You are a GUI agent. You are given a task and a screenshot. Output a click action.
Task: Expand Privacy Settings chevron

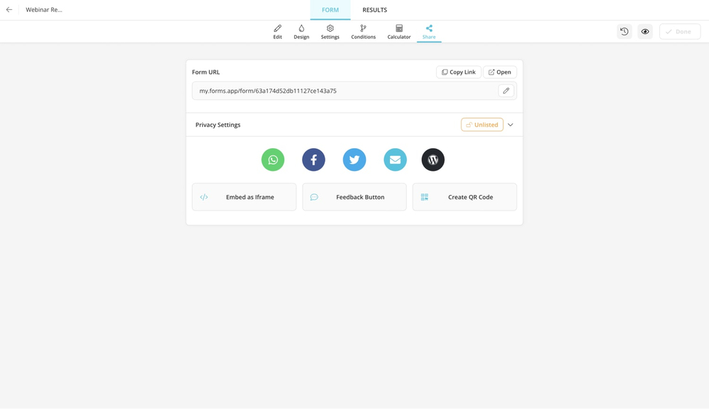pos(510,125)
